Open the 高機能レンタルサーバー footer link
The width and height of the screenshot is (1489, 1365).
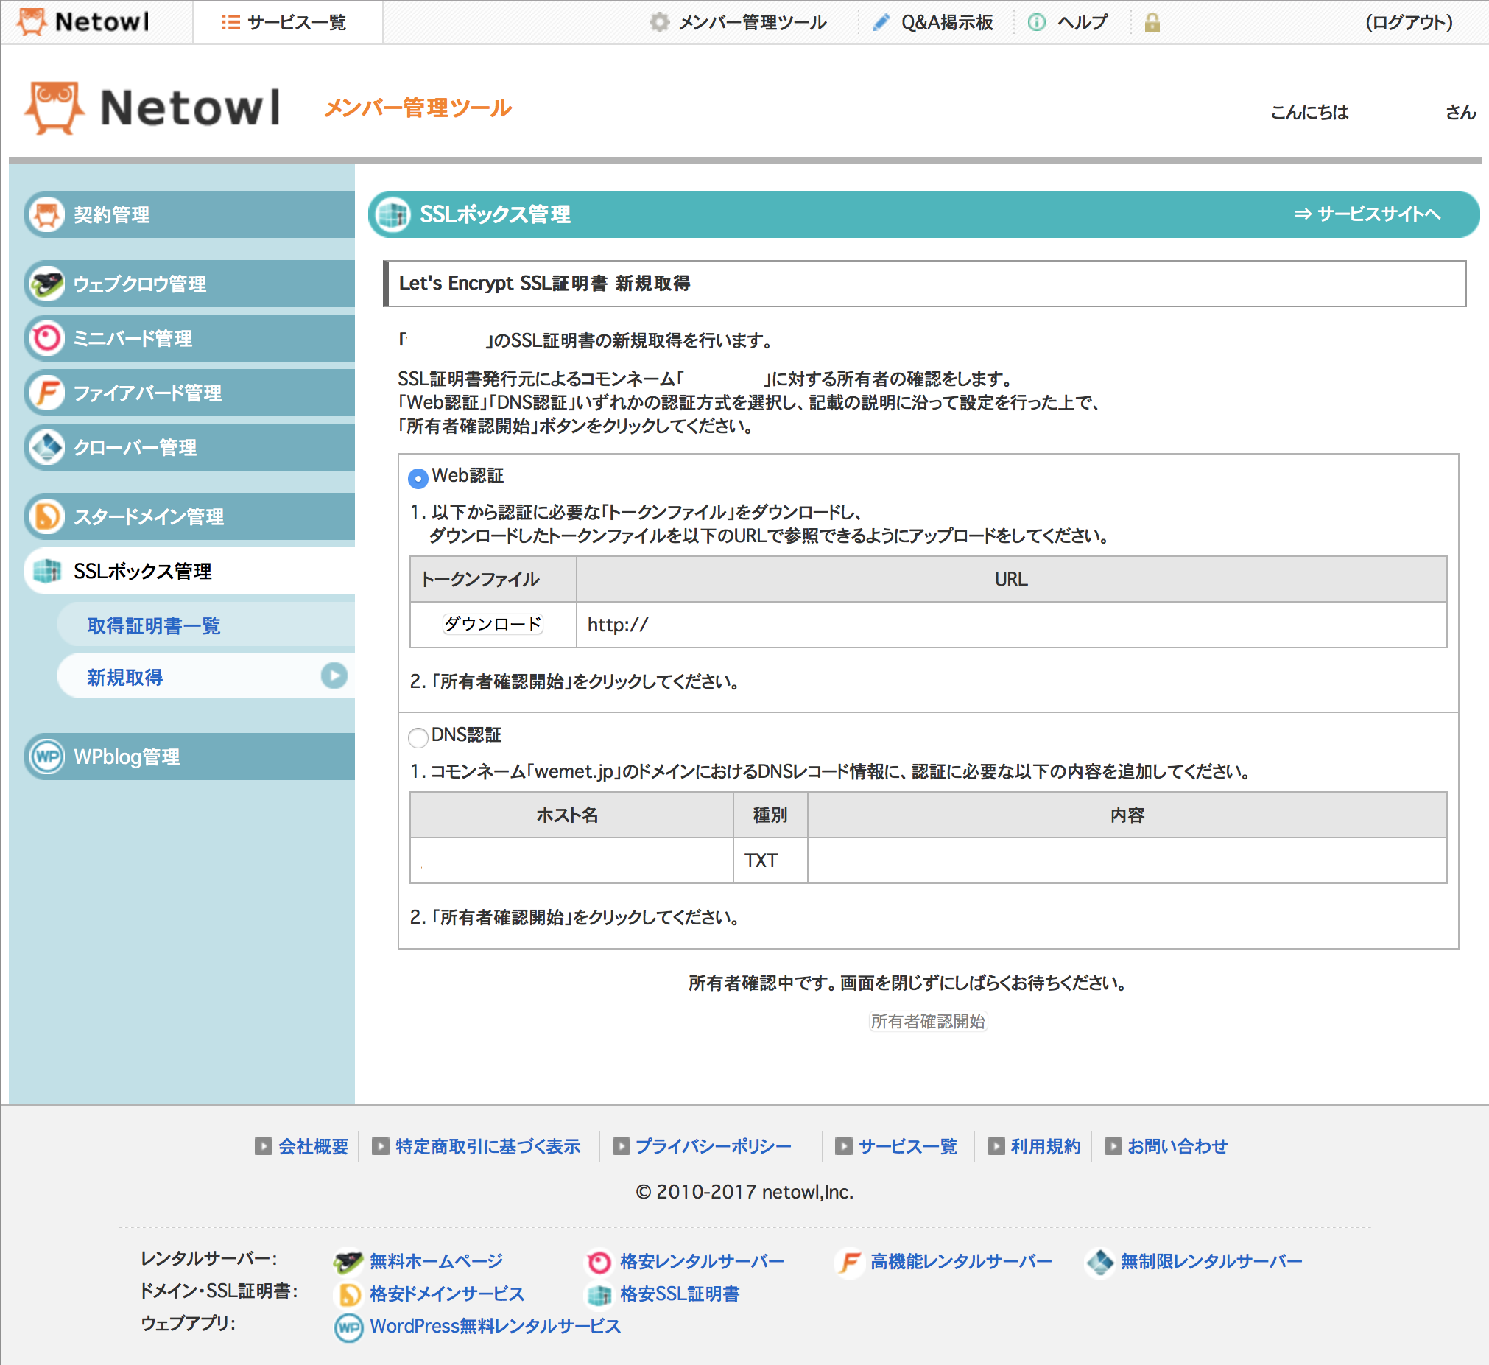(961, 1262)
